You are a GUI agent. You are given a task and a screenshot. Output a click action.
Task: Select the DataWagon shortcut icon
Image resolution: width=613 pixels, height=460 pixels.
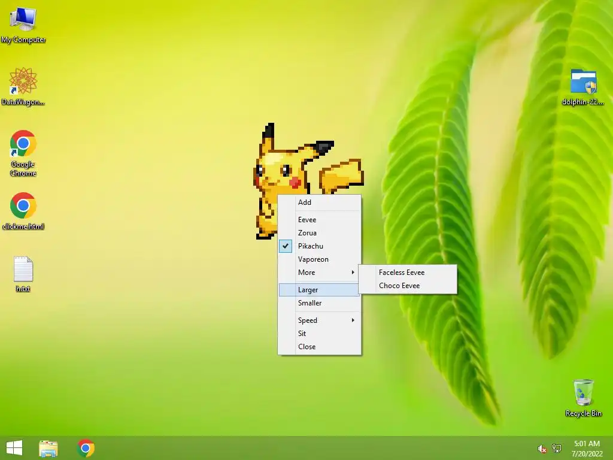tap(23, 86)
